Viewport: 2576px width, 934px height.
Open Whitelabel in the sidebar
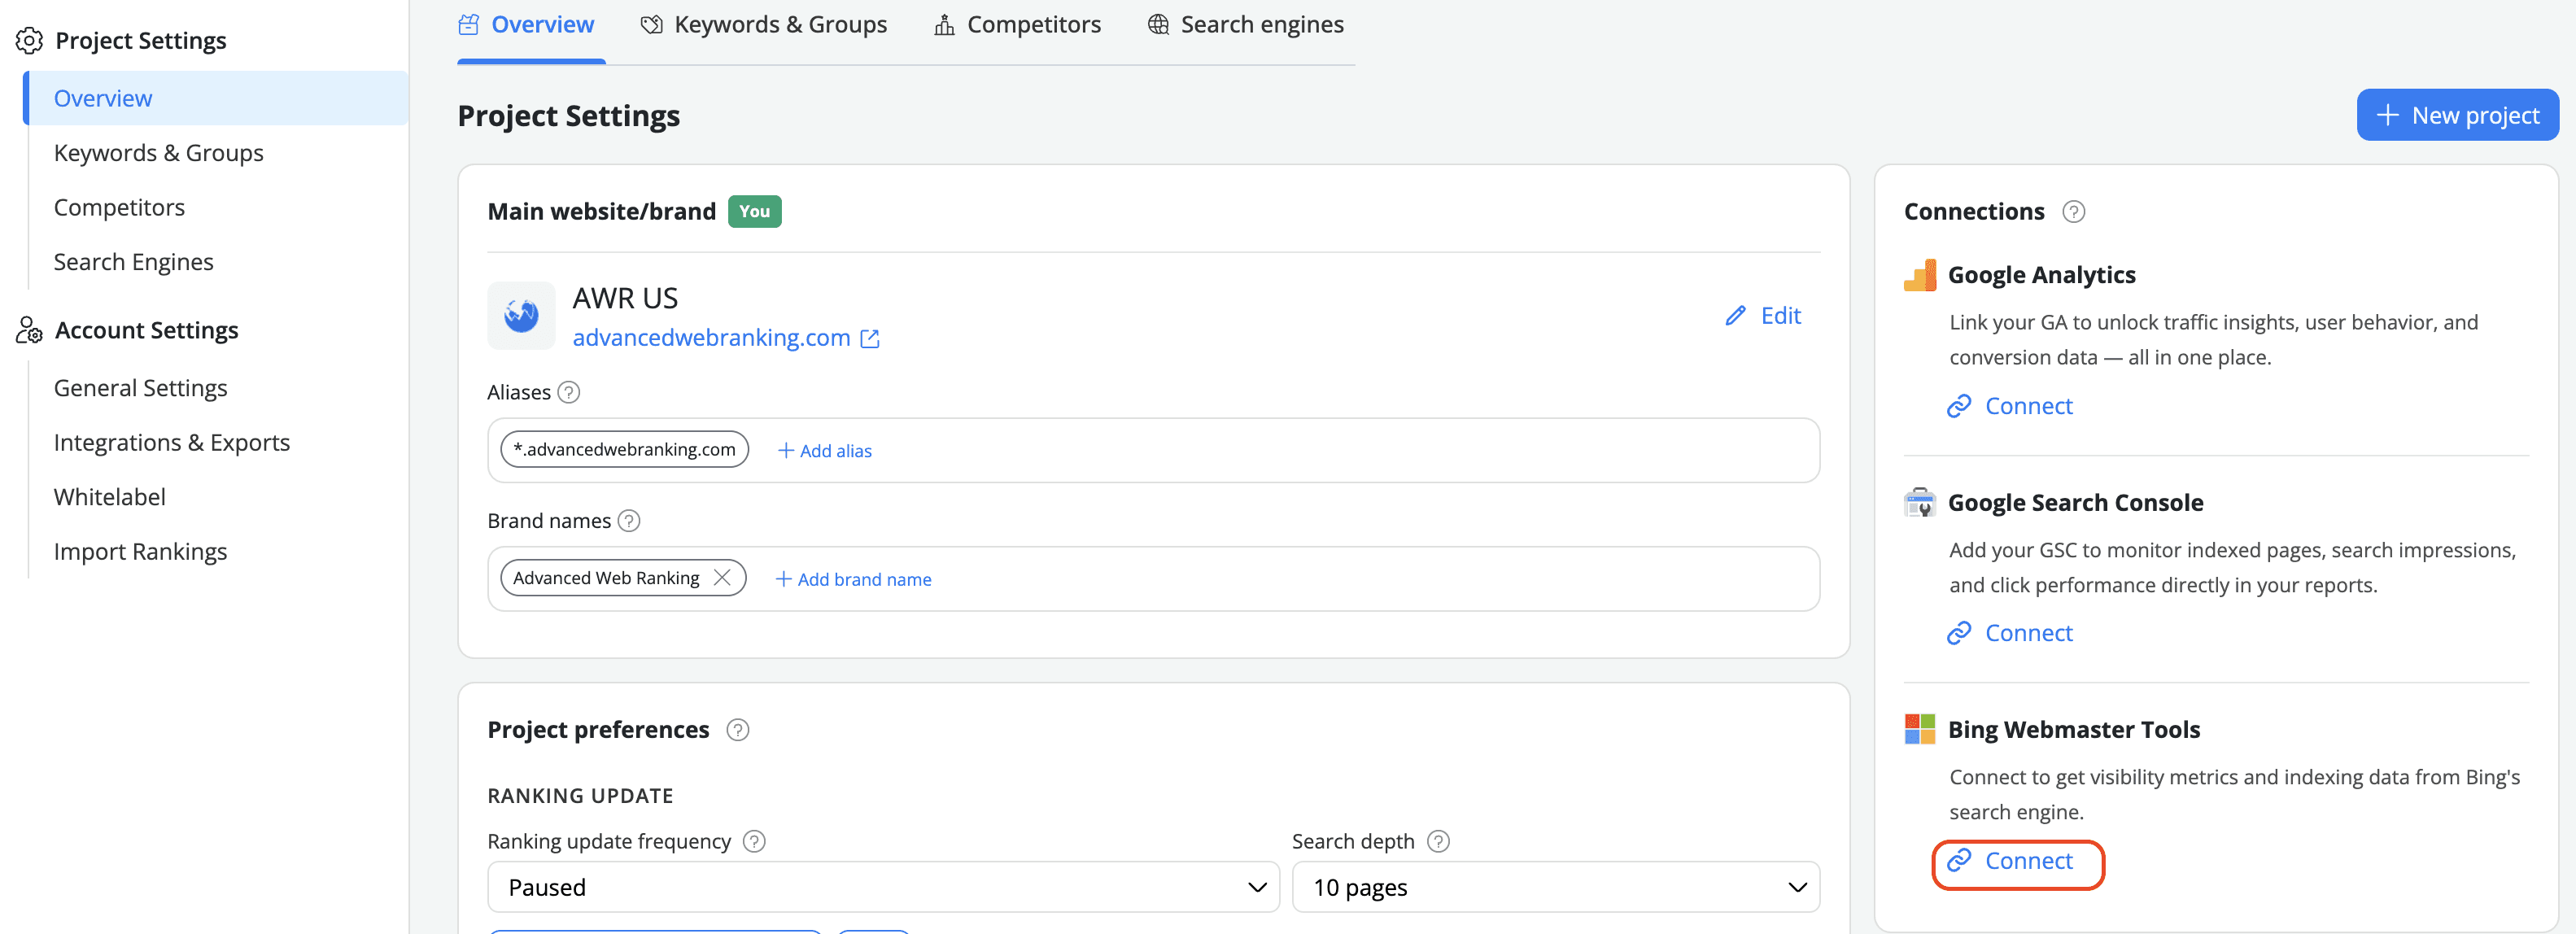click(109, 497)
